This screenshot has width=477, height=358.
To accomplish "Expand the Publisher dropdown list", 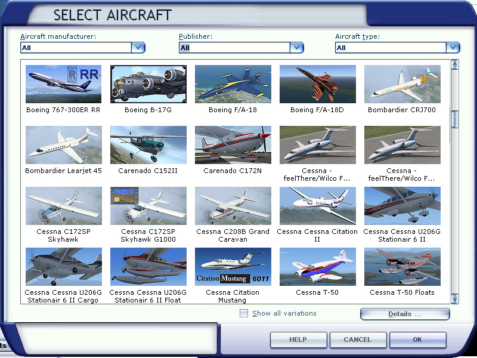I will (296, 48).
